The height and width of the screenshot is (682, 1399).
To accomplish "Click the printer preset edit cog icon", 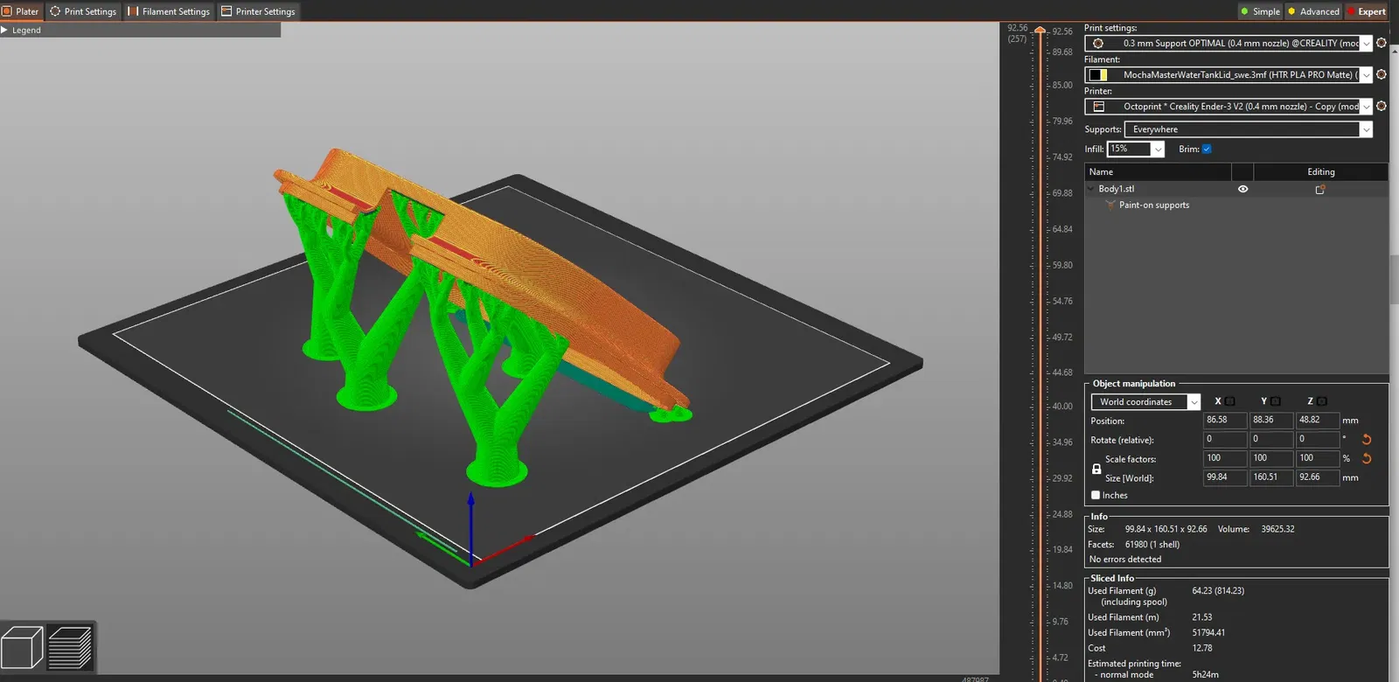I will click(1382, 106).
